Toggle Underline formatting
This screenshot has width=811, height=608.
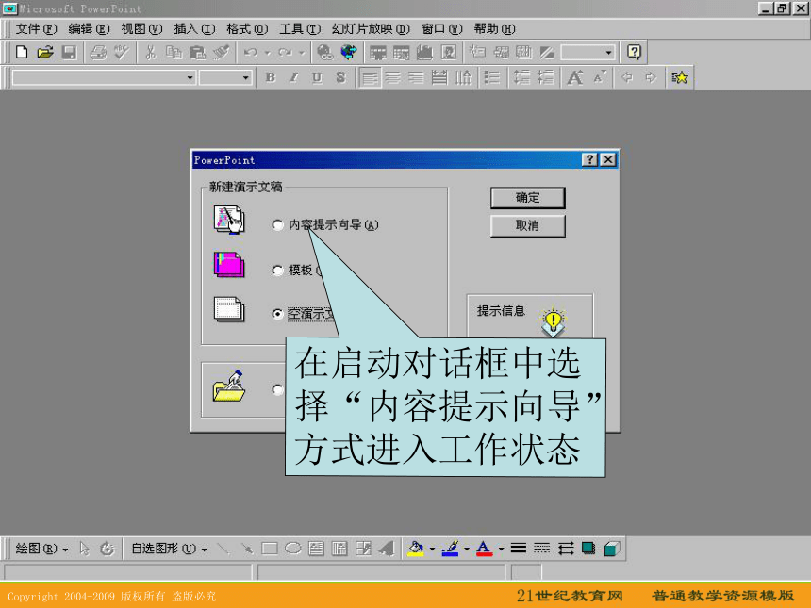coord(317,77)
